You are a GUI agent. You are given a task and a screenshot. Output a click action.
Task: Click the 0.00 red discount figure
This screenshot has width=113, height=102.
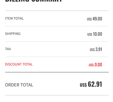tap(98, 65)
